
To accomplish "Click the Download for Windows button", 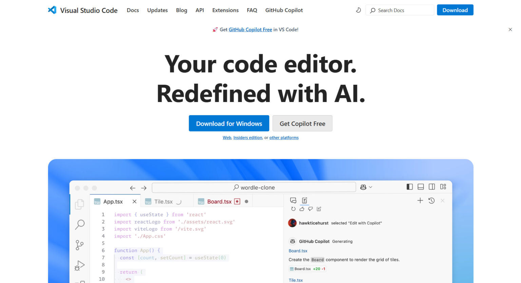I will click(x=229, y=123).
